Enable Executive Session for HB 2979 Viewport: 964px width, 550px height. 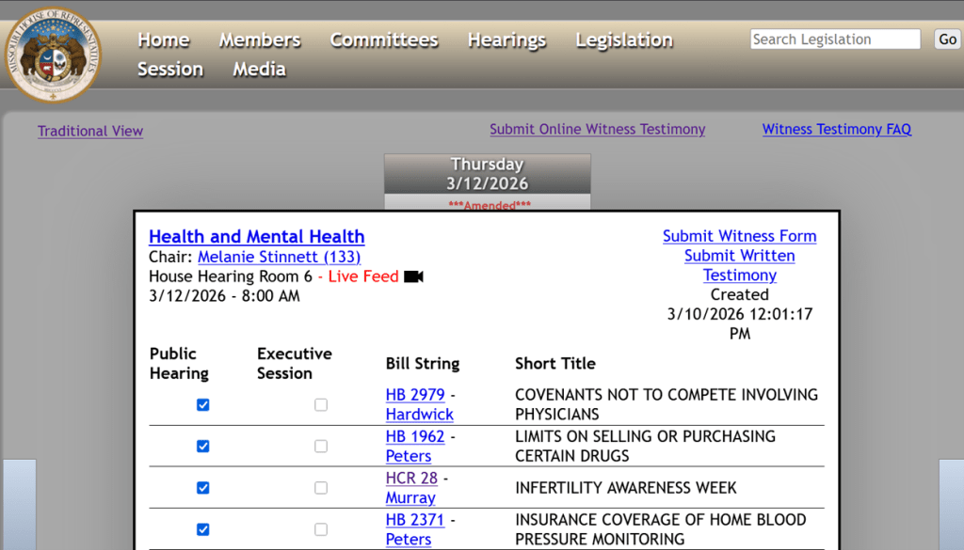pos(320,404)
